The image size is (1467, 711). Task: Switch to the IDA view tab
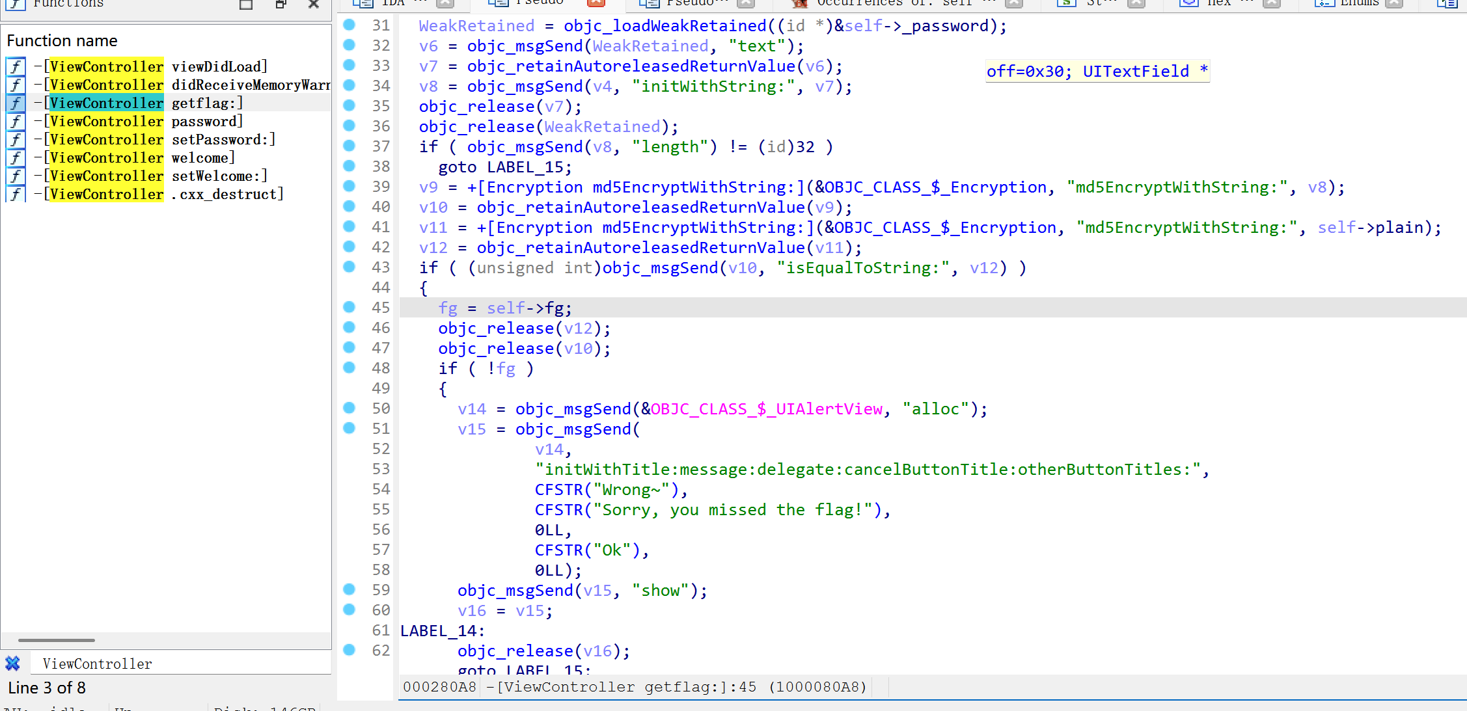tap(392, 3)
